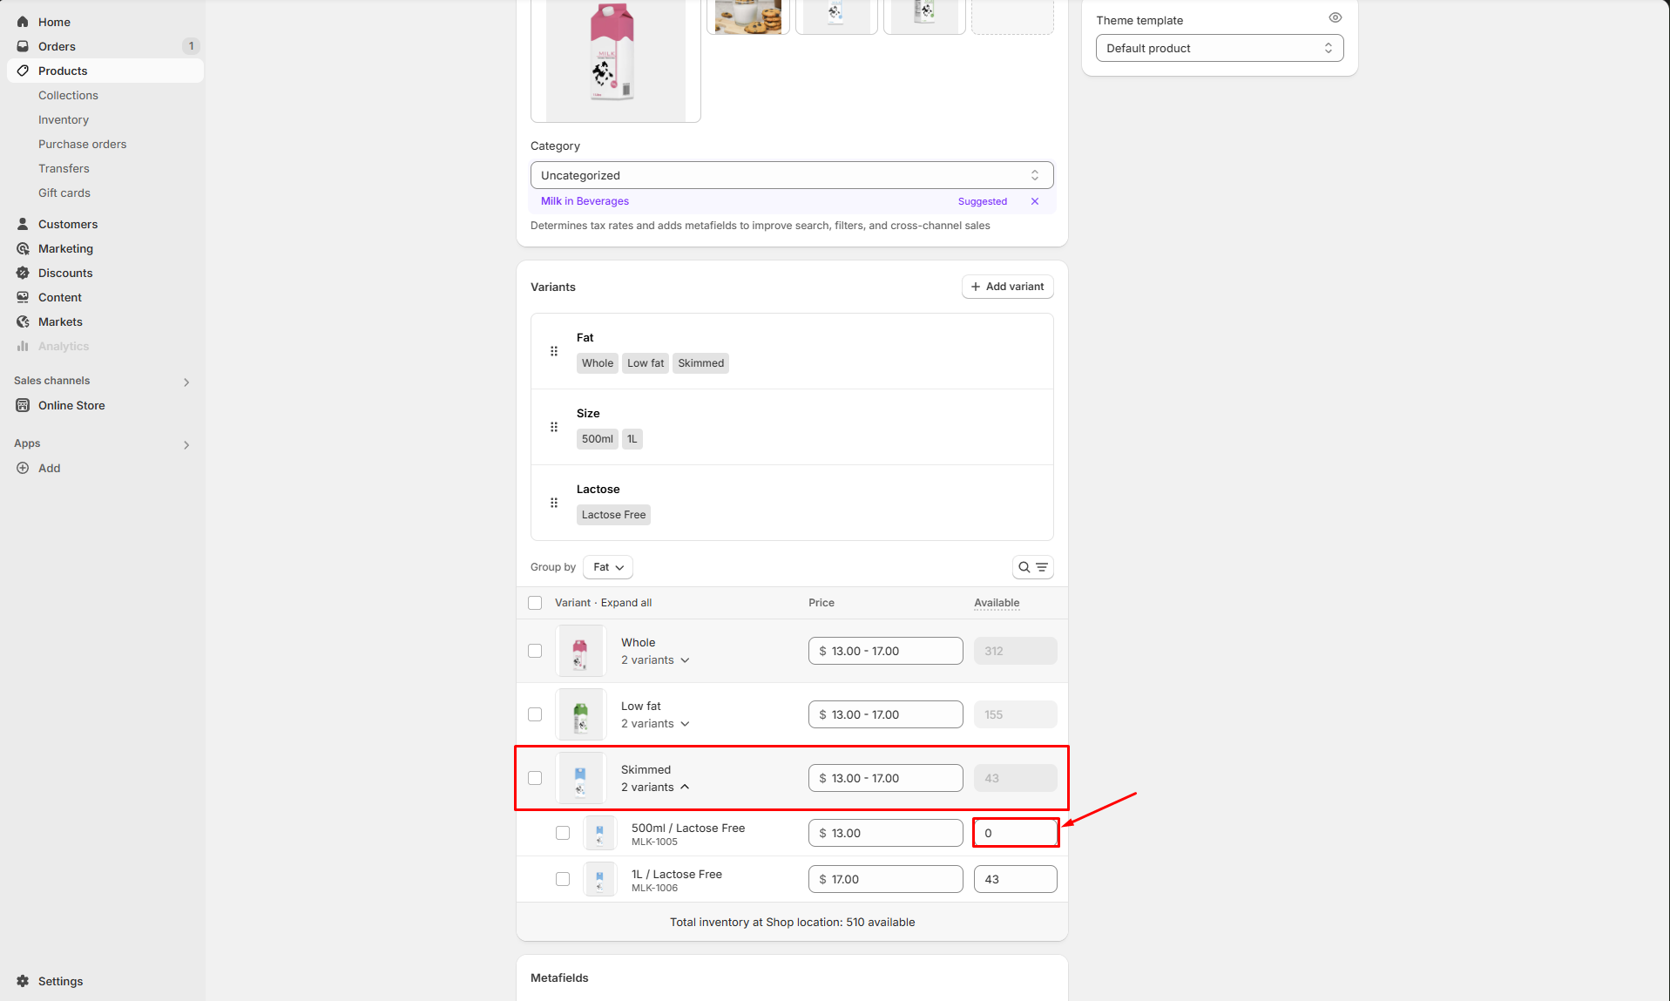The width and height of the screenshot is (1670, 1001).
Task: Open variant search and filter icon
Action: coord(1032,567)
